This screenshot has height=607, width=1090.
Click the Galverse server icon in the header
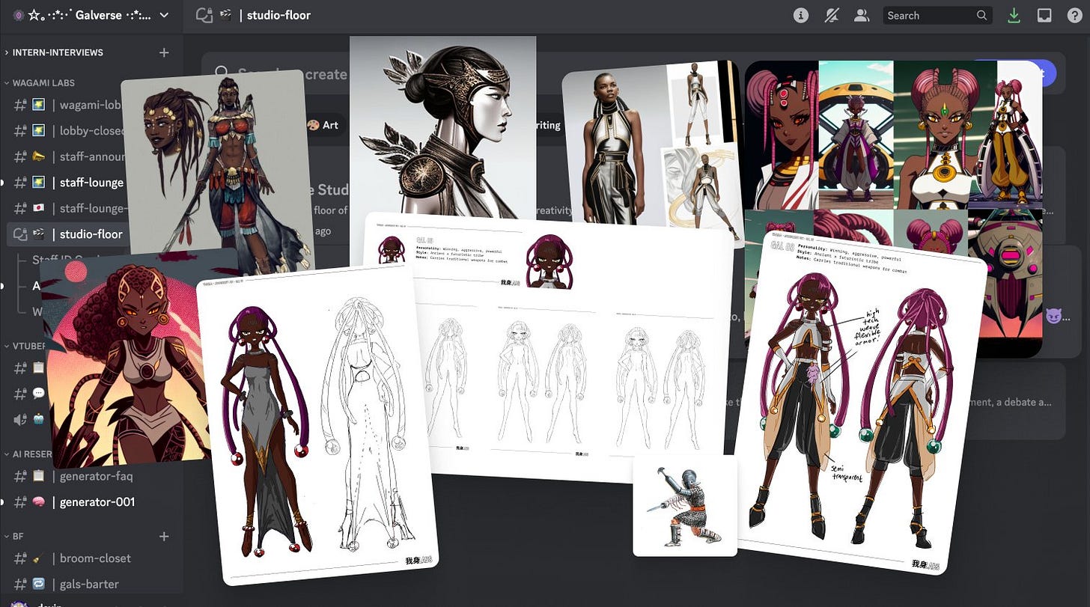(x=19, y=15)
